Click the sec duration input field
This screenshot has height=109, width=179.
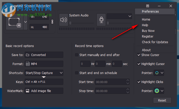point(117,64)
